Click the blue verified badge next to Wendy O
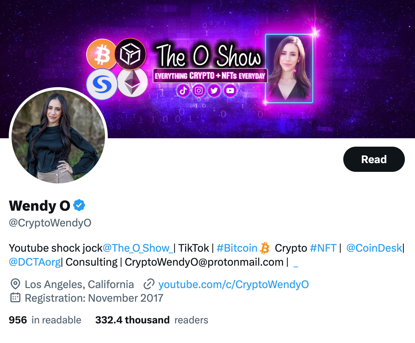Screen dimensions: 415x343 tap(79, 205)
